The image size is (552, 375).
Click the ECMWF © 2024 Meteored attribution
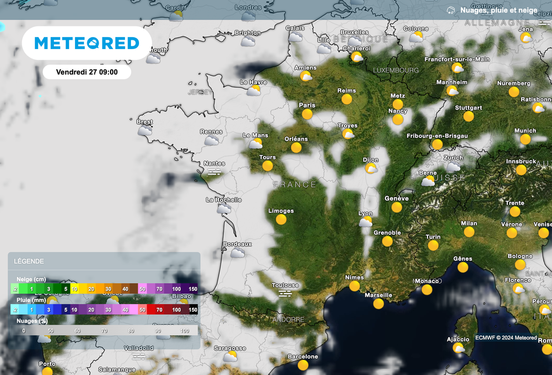[506, 338]
